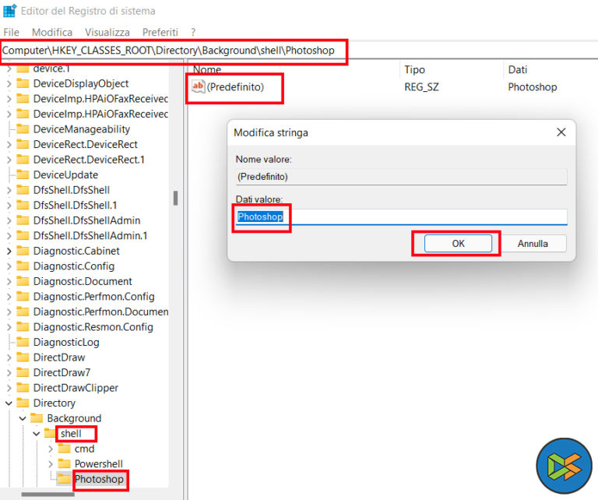
Task: Select the Directory folder icon
Action: 23,403
